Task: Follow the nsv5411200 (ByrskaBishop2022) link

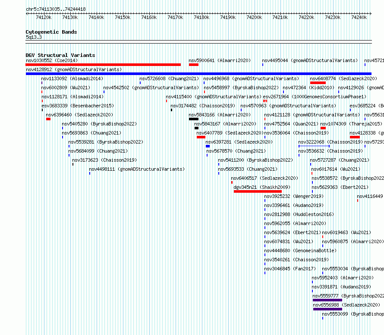Action: [x=255, y=160]
